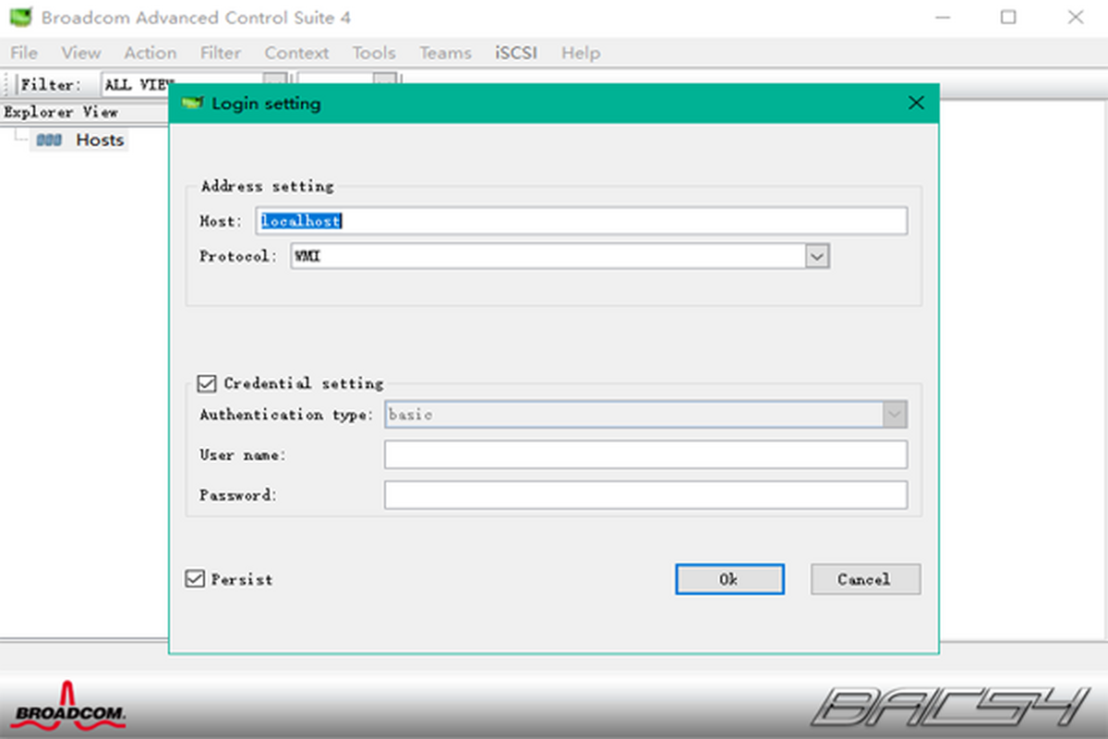Open the Help menu
The image size is (1108, 739).
click(581, 53)
